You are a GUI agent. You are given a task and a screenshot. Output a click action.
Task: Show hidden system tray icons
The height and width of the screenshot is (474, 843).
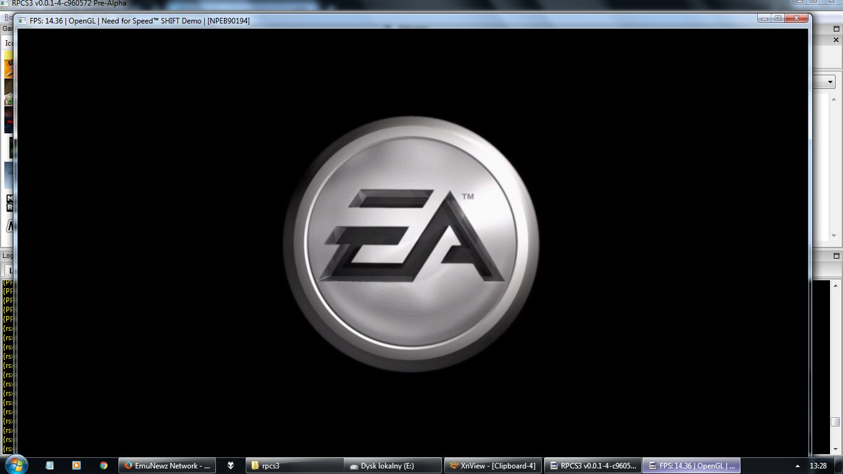pyautogui.click(x=797, y=465)
